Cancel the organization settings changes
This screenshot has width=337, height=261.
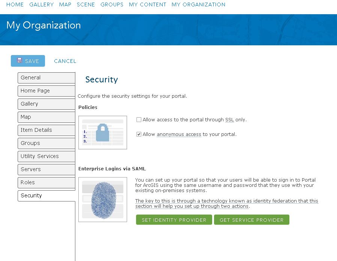click(x=65, y=61)
